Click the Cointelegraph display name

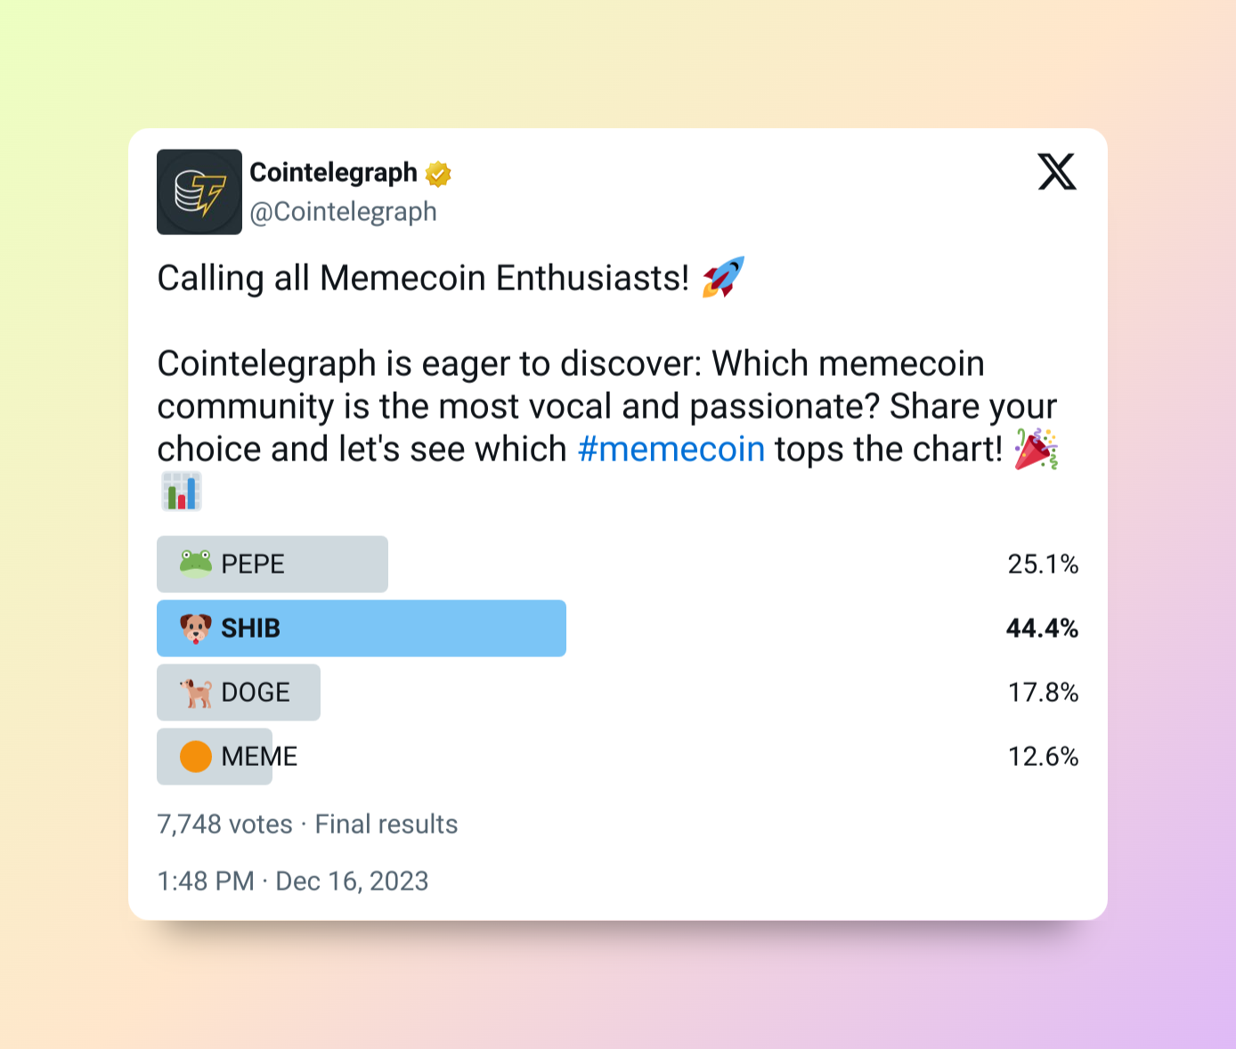tap(333, 172)
